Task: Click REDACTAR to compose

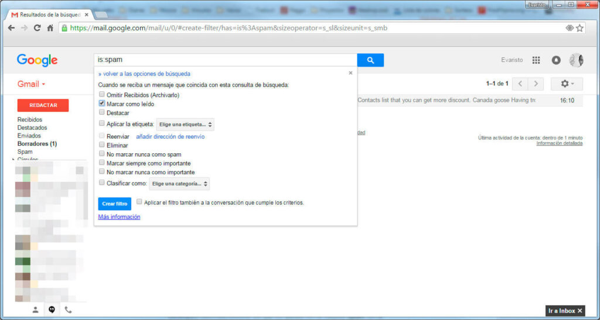Action: coord(43,105)
